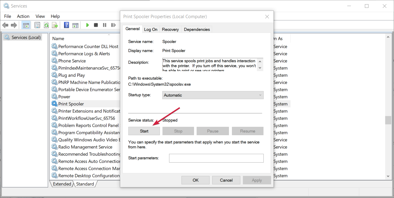Screen dimensions: 394x198
Task: Click the Description box scroll-up arrow
Action: click(260, 61)
